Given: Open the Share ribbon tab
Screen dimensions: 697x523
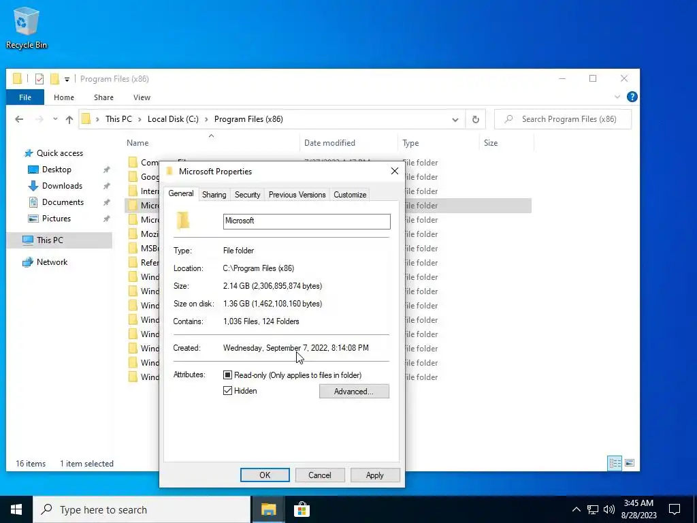Looking at the screenshot, I should pos(103,97).
